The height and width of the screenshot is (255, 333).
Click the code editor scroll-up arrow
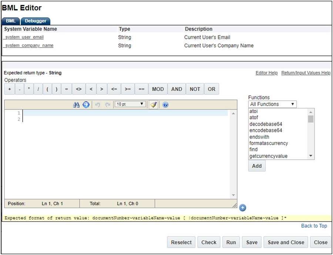click(233, 114)
